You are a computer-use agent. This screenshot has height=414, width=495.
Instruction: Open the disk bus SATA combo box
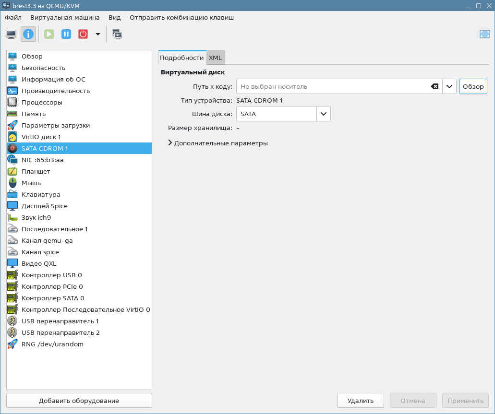283,114
